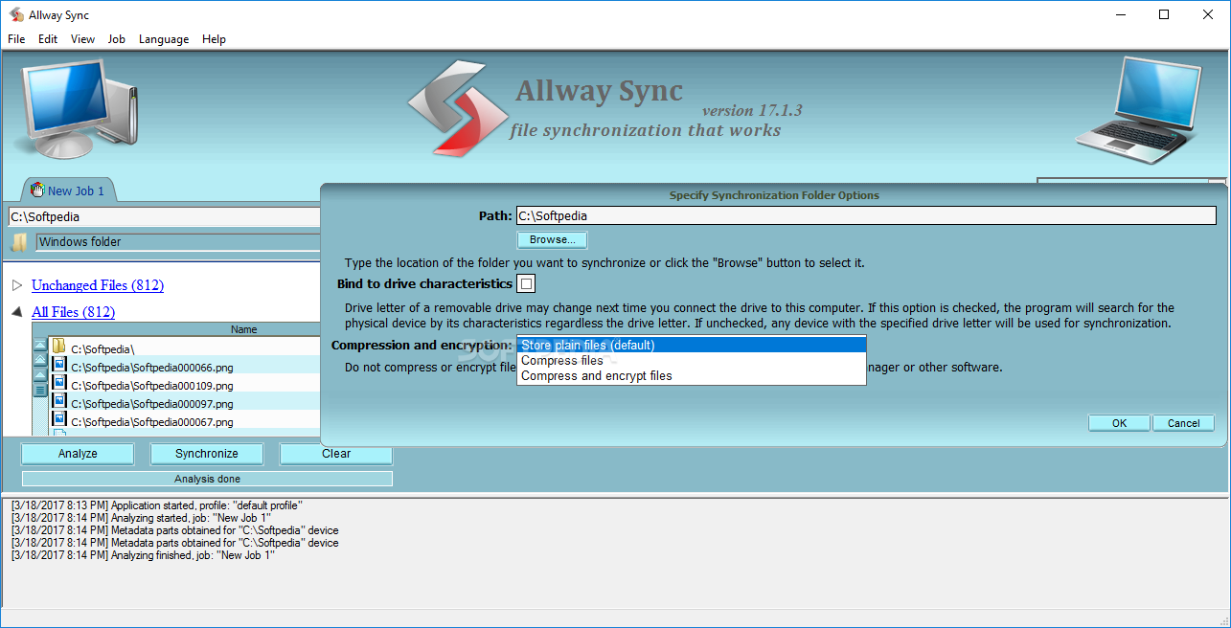Click the version 17.1.3 text
This screenshot has width=1231, height=628.
pyautogui.click(x=752, y=111)
